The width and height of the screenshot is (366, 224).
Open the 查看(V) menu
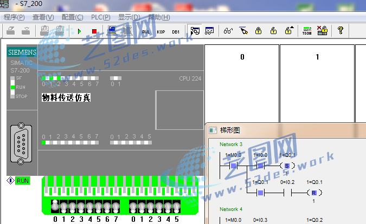point(43,17)
